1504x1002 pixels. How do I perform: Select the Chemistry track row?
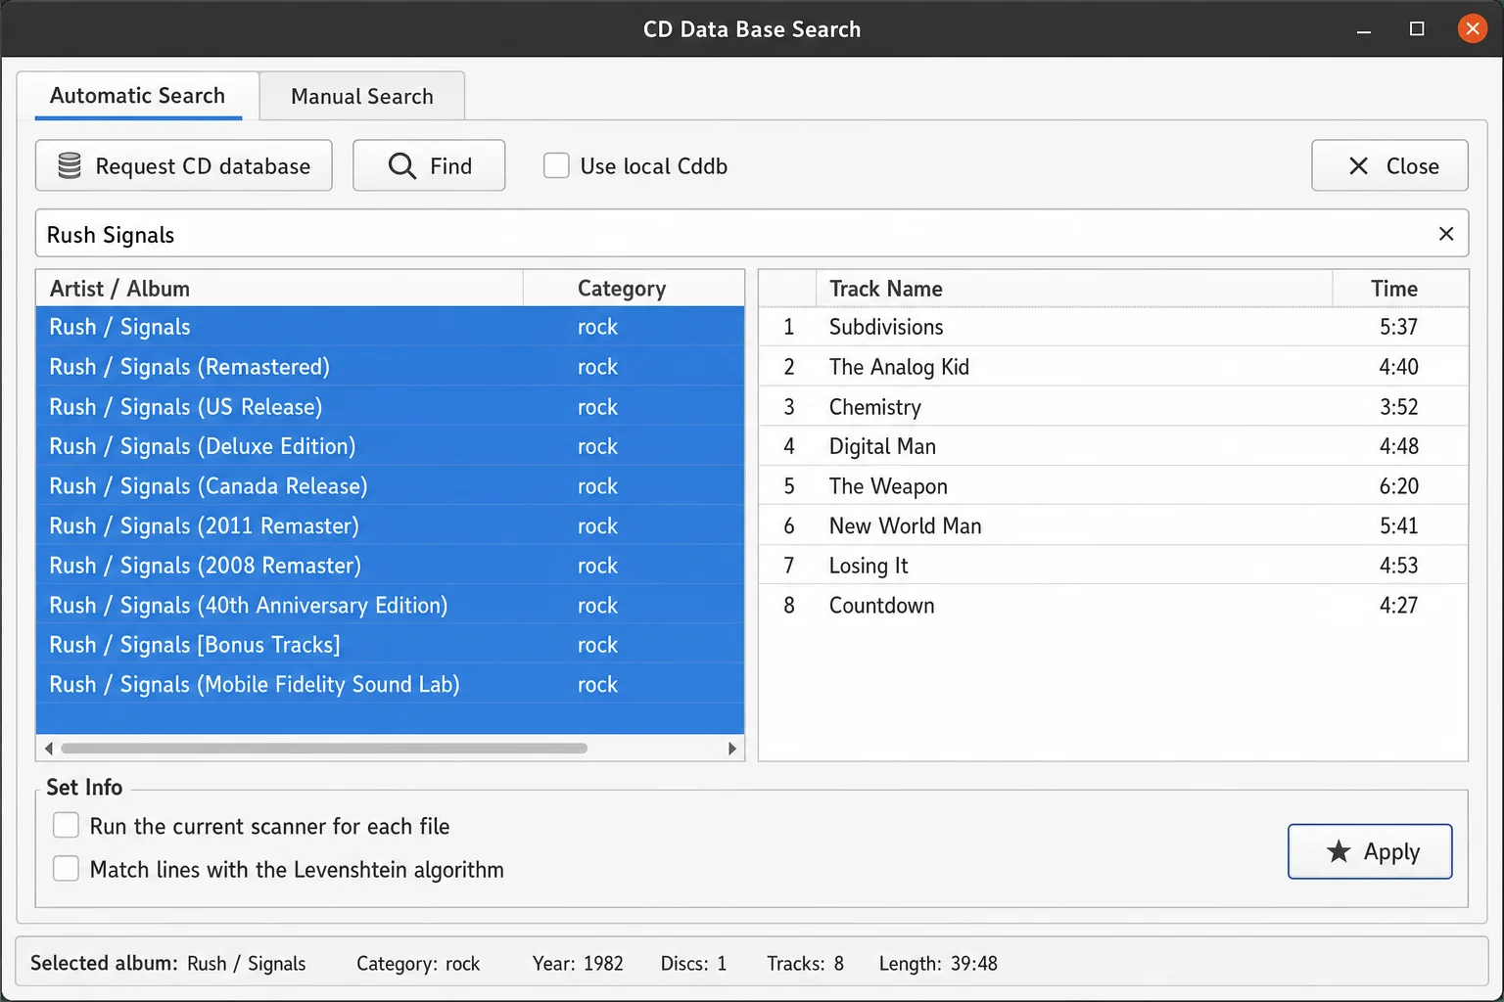tap(1113, 406)
